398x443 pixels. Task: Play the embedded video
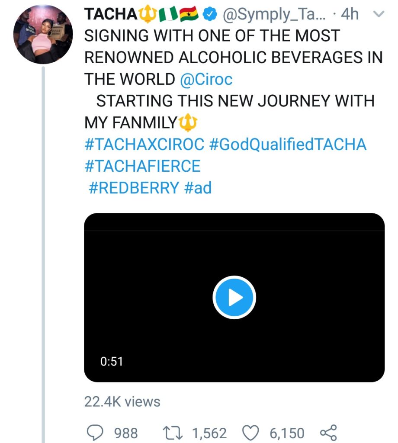pos(234,298)
